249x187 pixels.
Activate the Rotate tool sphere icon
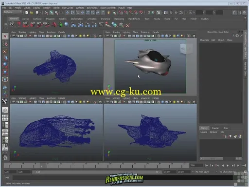pyautogui.click(x=5, y=65)
